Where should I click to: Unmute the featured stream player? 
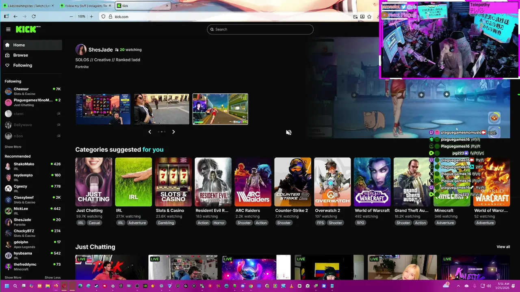288,132
